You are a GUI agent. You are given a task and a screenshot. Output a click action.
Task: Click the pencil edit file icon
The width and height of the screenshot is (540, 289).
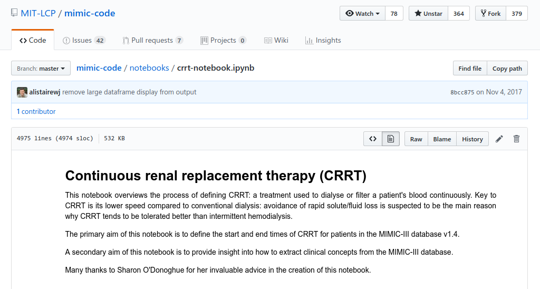coord(499,139)
